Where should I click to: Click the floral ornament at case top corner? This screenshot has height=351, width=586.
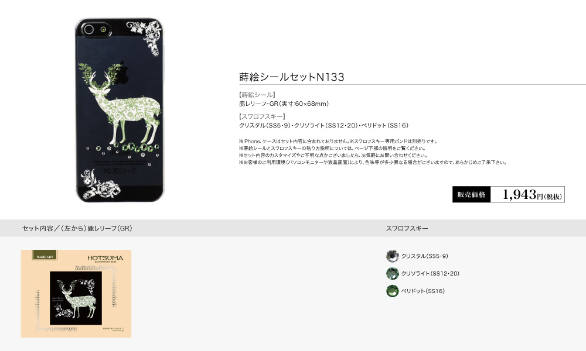click(x=145, y=36)
